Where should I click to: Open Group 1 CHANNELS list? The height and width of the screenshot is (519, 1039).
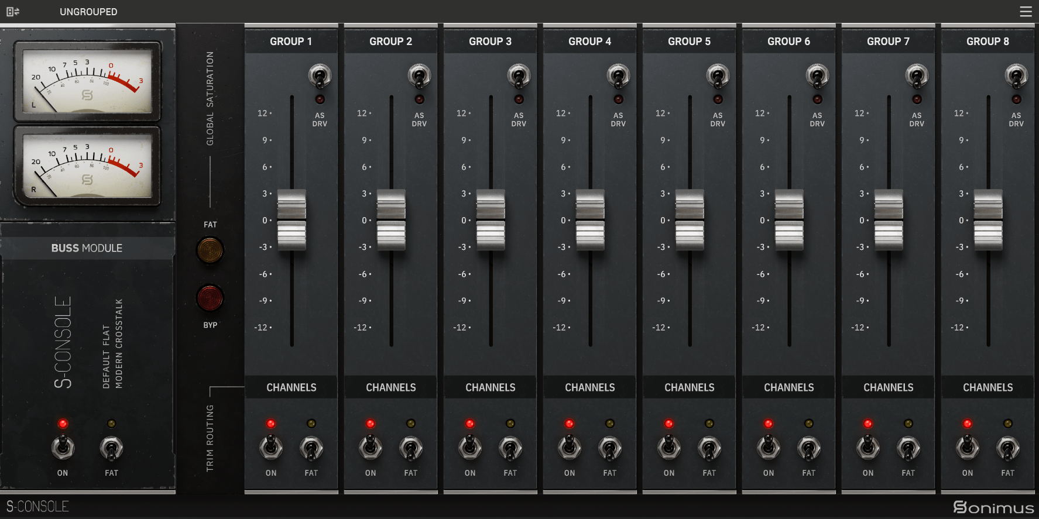coord(292,387)
